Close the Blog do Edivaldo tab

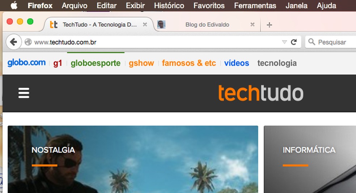tap(252, 25)
